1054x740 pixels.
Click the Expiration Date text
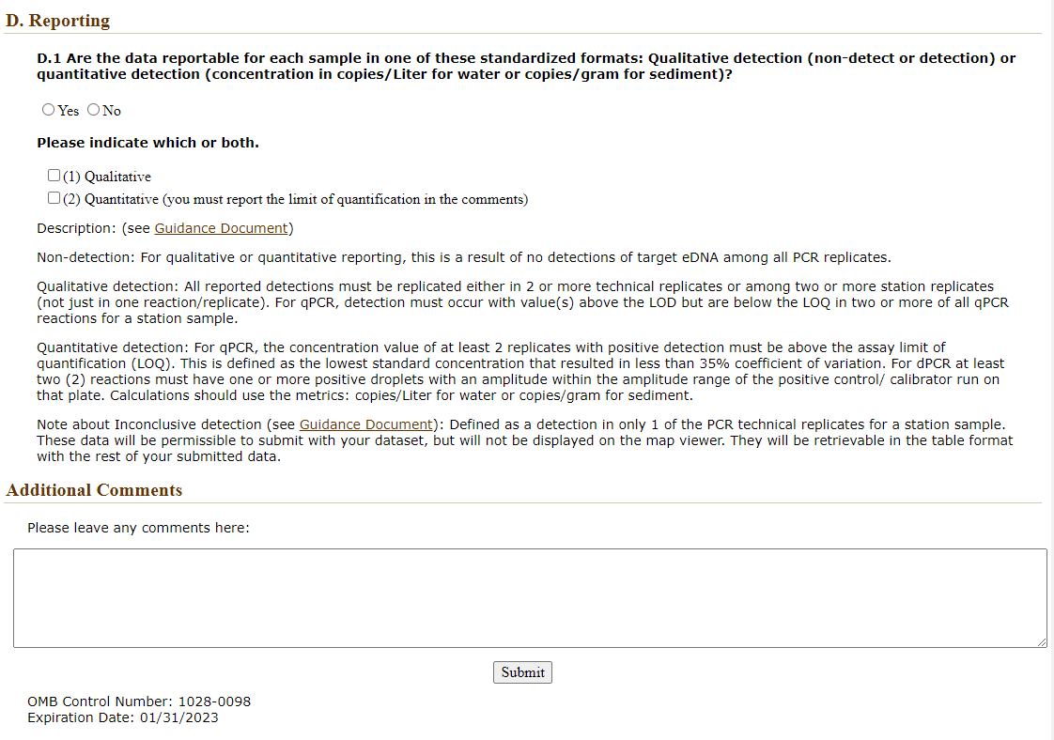point(123,717)
